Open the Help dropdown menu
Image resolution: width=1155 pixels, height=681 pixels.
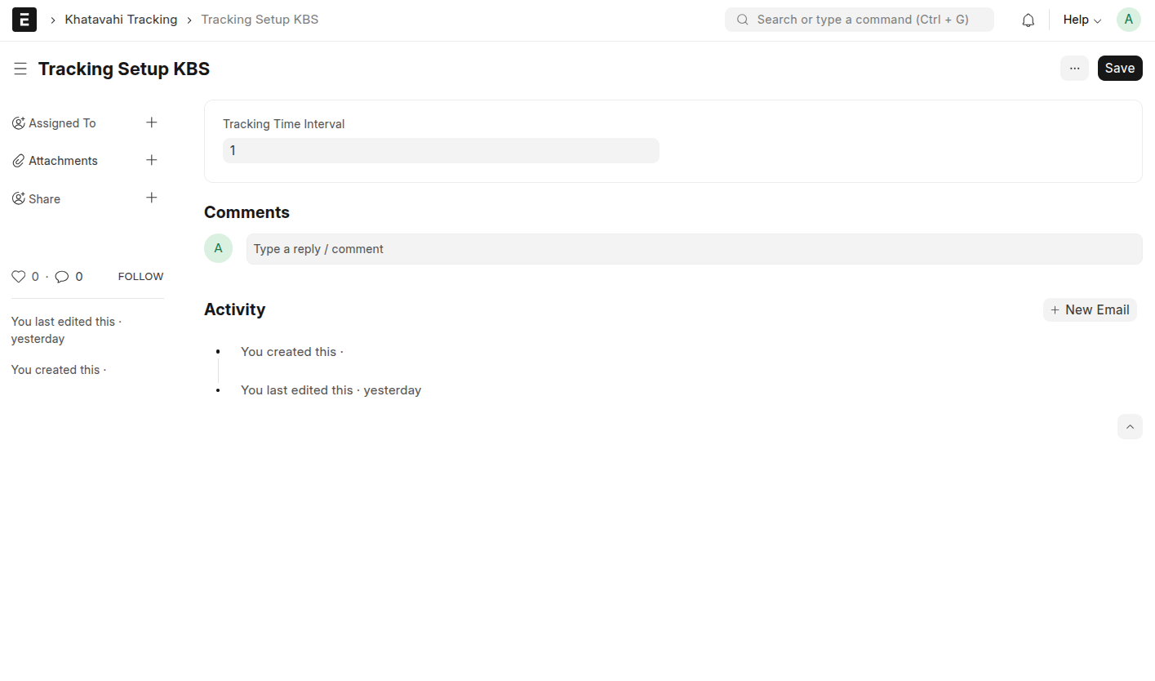tap(1082, 20)
